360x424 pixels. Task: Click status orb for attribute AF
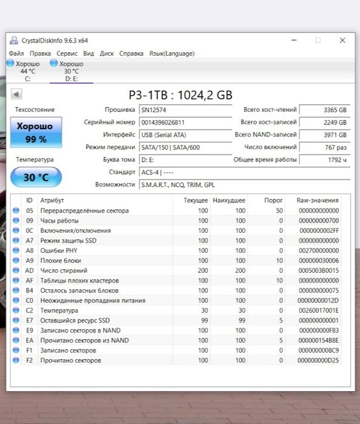(16, 280)
